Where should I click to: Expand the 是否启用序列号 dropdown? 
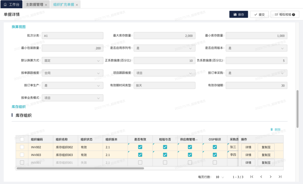coord(164,48)
